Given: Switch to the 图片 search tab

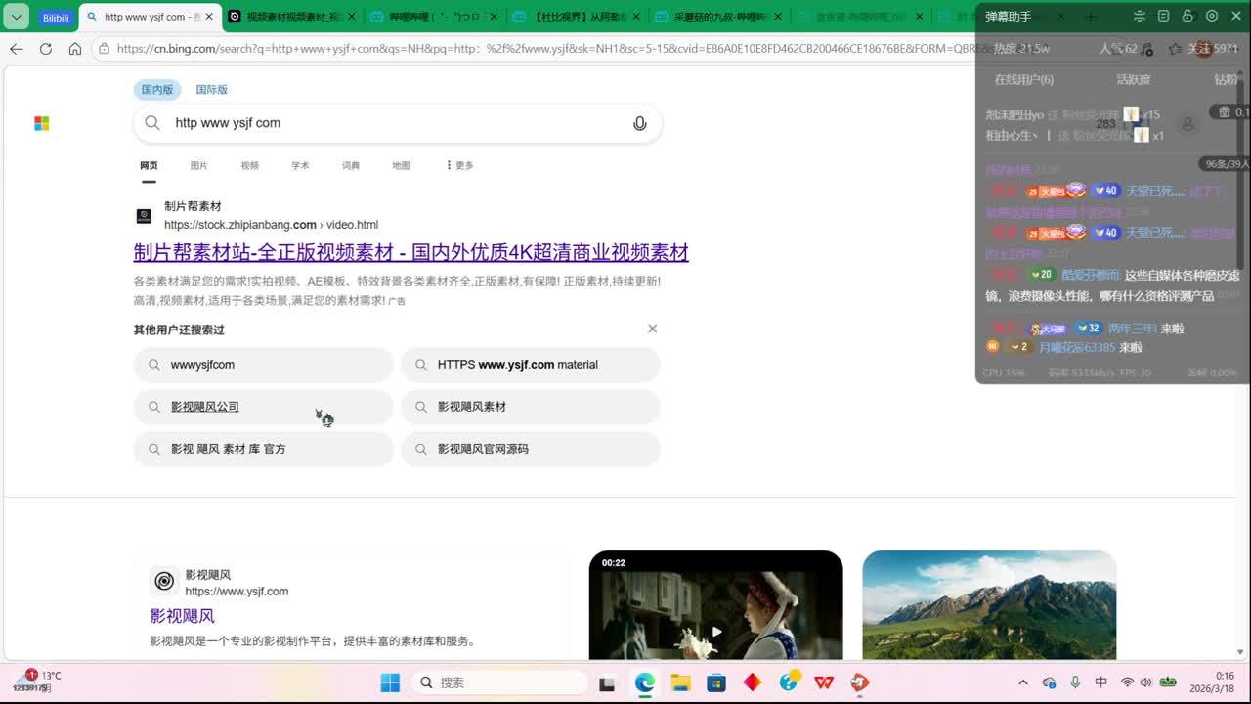Looking at the screenshot, I should coord(199,166).
